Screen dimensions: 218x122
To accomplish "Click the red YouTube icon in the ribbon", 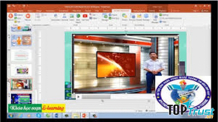I will 85,16.
